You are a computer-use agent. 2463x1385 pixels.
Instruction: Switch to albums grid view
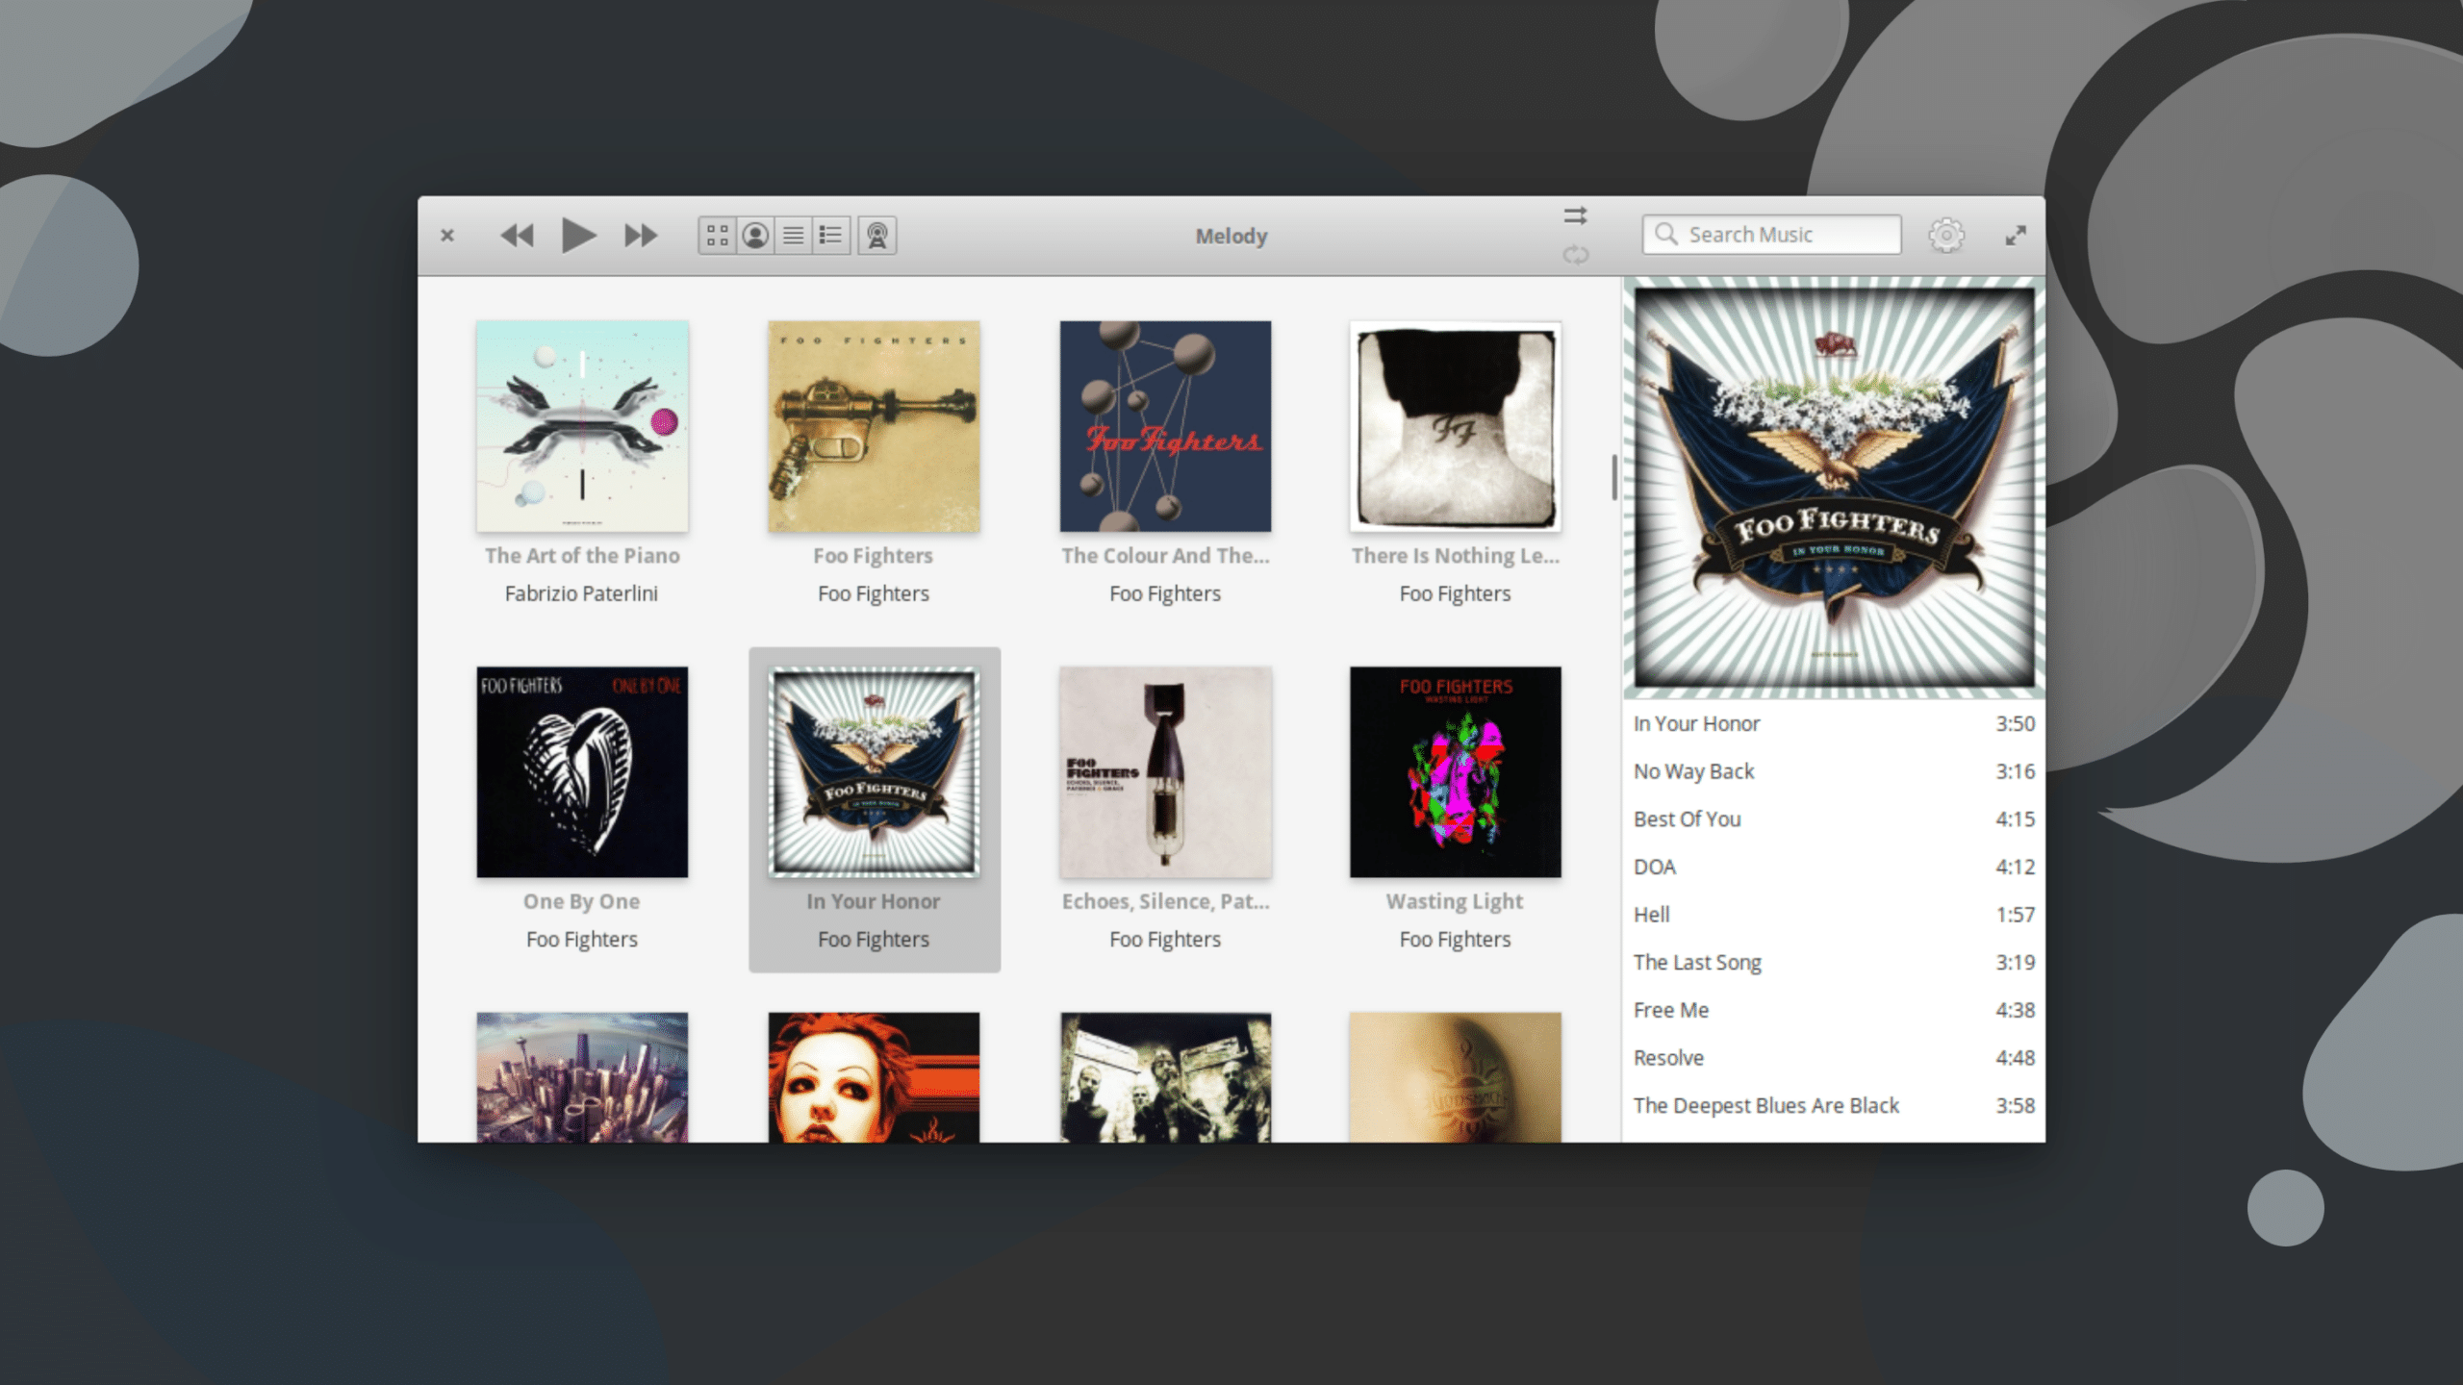tap(718, 236)
